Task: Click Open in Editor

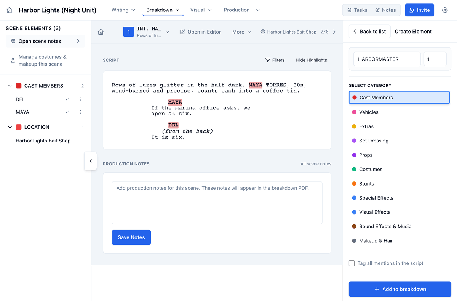Action: point(200,32)
